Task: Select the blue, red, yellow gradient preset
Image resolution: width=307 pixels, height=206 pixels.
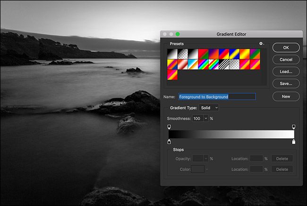Action: [224, 54]
